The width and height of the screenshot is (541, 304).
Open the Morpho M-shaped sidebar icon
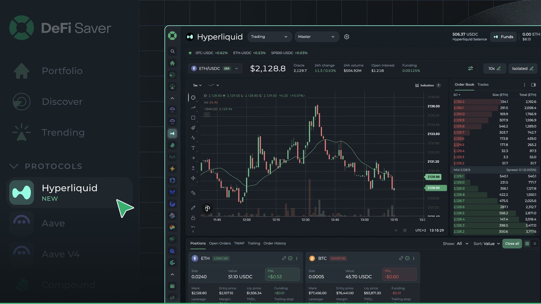point(172,157)
